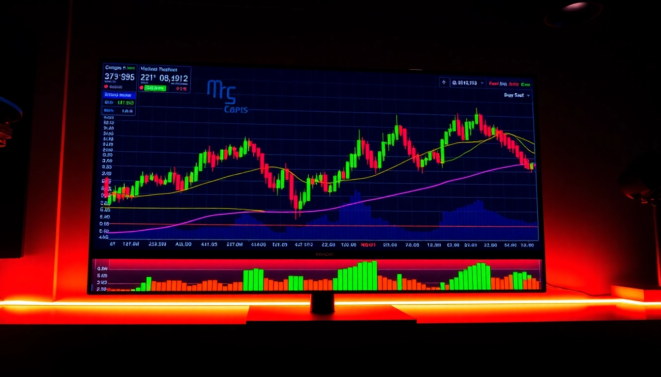
Task: Toggle the second red indicator in top-right toolbar
Action: coord(514,84)
